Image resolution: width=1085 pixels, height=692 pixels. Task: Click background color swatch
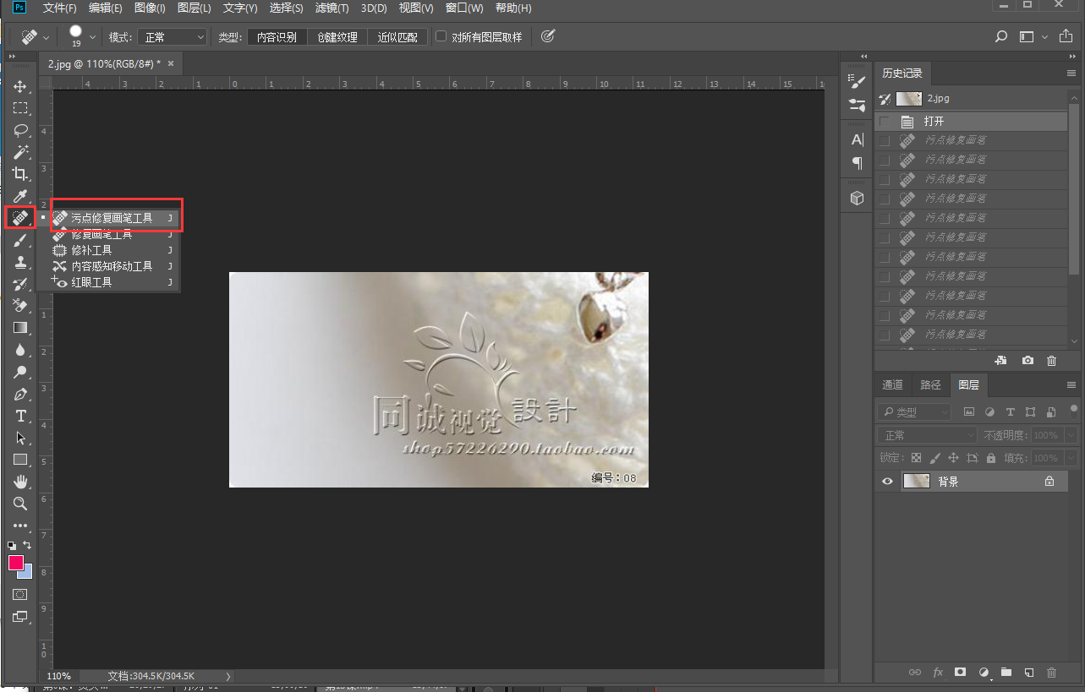coord(27,574)
